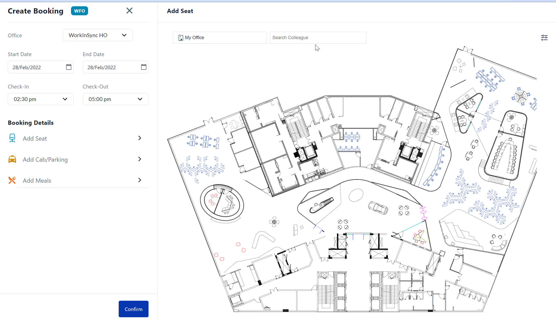Screen dimensions: 556x319
Task: Open the calendar icon for Start Date
Action: [68, 67]
